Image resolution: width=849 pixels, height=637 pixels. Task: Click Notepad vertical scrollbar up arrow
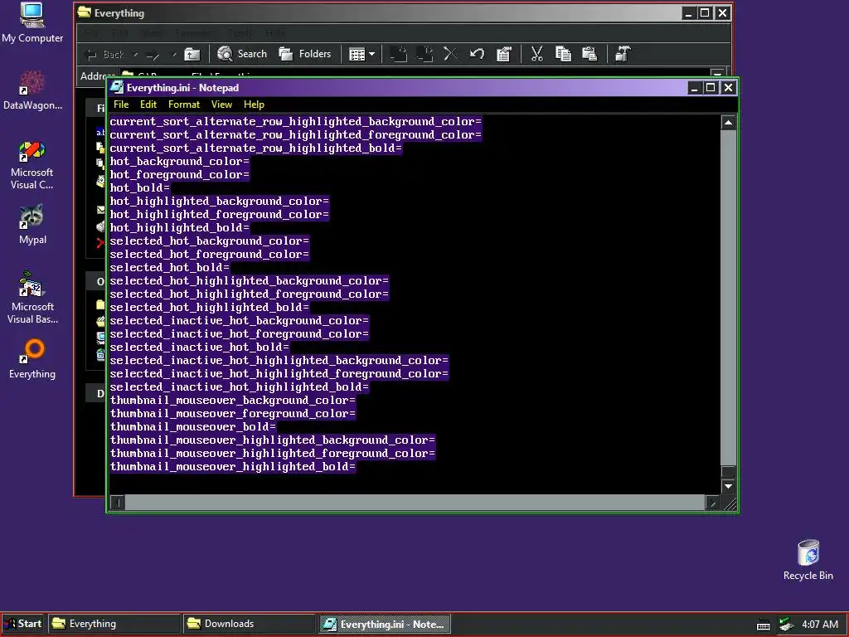pos(728,123)
